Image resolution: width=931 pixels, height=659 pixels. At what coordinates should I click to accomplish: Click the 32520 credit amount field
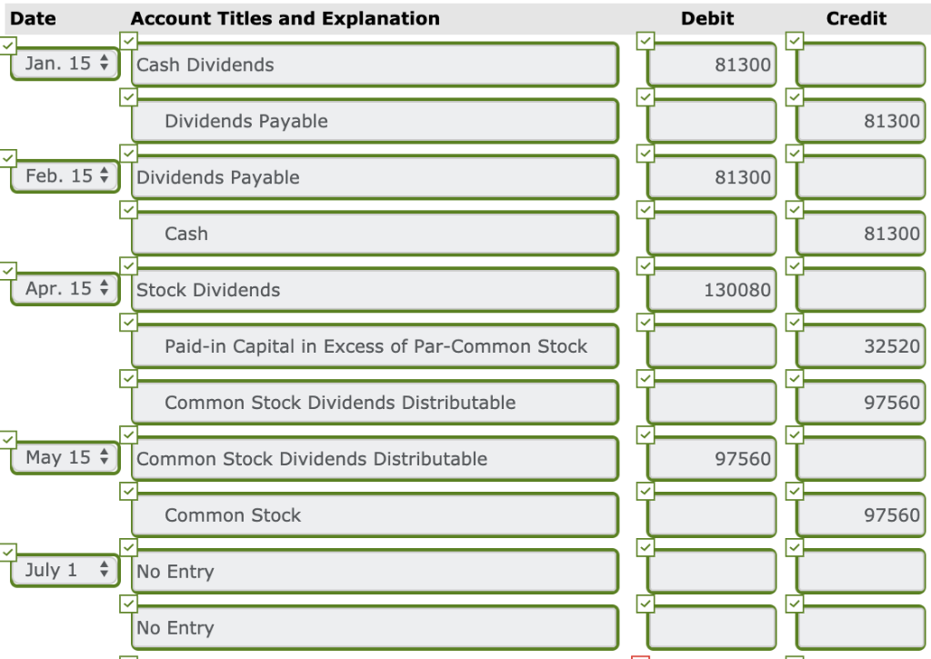pyautogui.click(x=859, y=346)
